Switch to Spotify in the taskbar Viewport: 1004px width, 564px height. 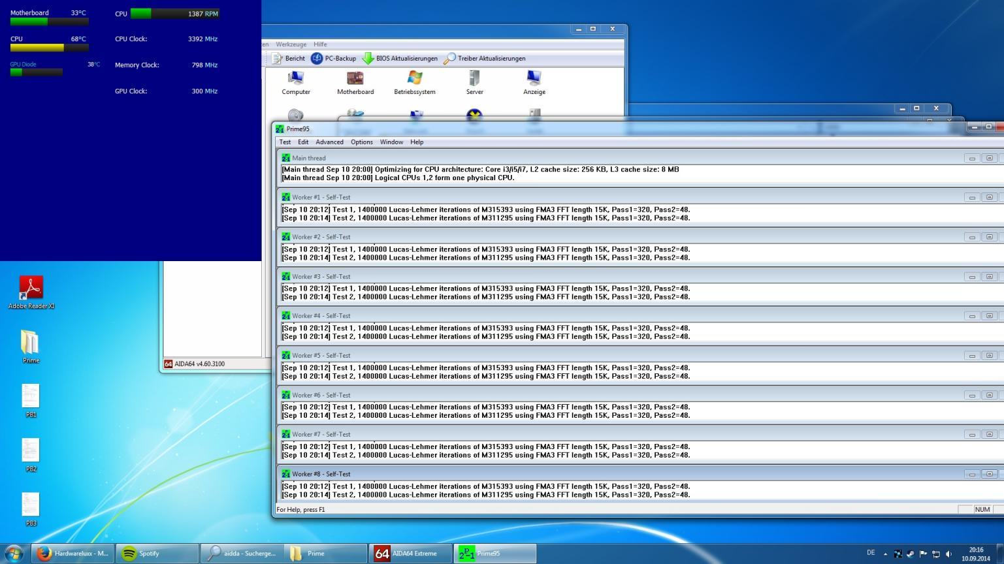(157, 554)
